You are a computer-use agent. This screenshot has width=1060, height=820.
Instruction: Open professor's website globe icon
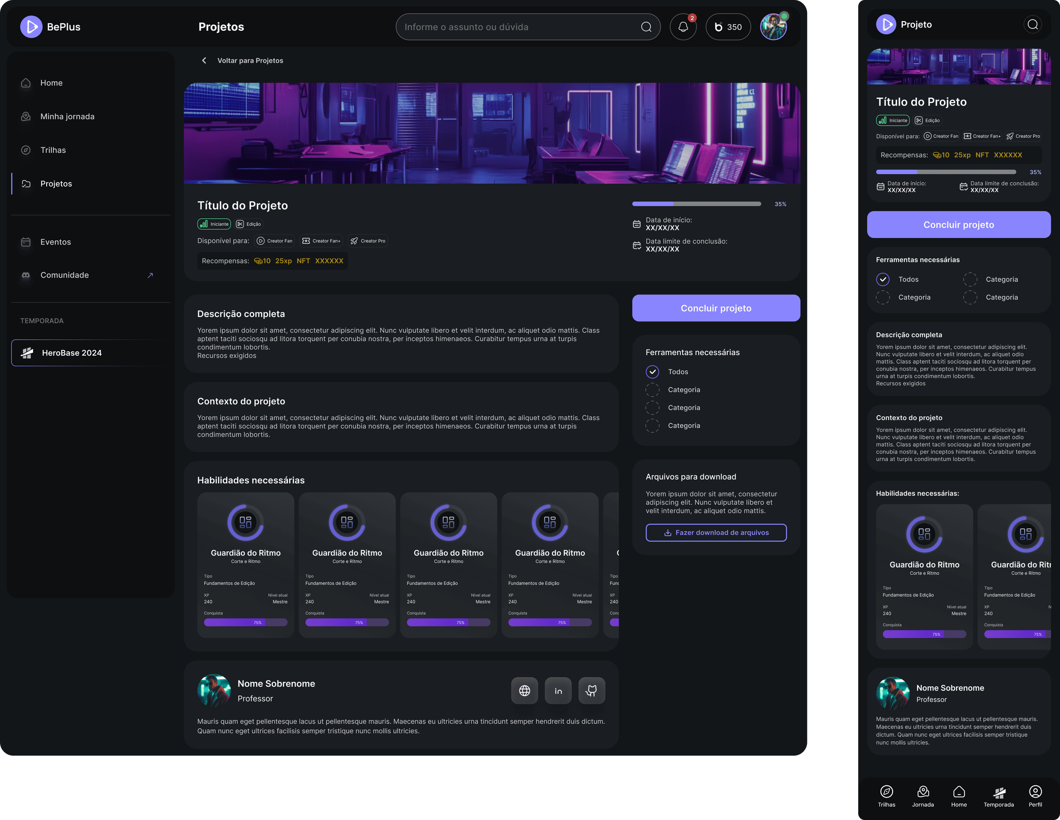tap(524, 690)
